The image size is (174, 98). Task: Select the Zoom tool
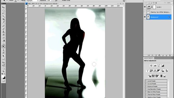coord(4,71)
